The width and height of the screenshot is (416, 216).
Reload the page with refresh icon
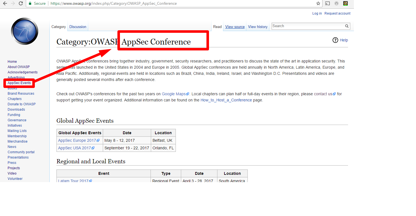(x=21, y=3)
